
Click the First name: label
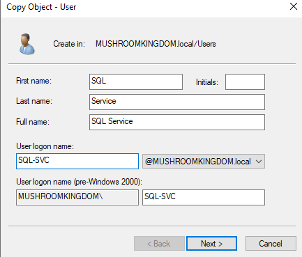click(x=33, y=81)
